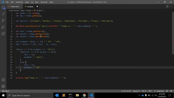The width and height of the screenshot is (174, 98).
Task: Open the editor More Actions ellipsis
Action: click(171, 7)
